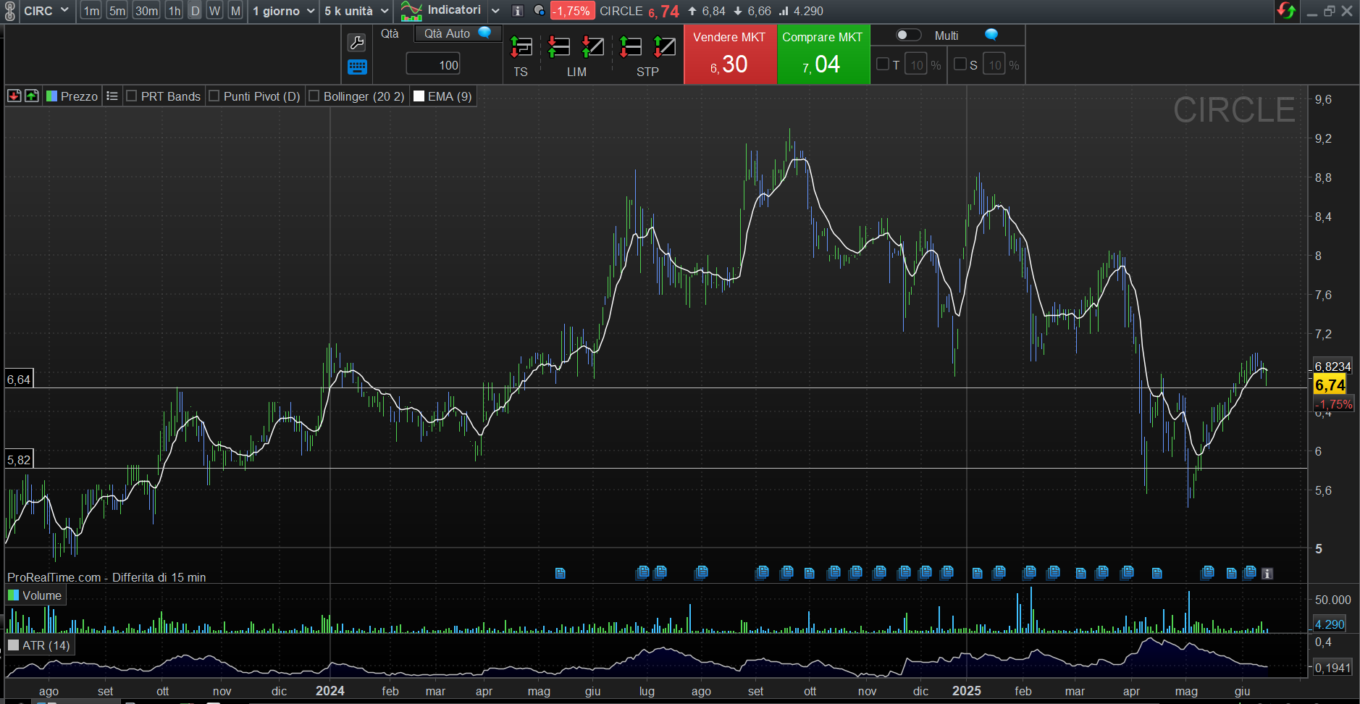Click the red-green refresh arrows icon
This screenshot has width=1360, height=704.
[x=1286, y=11]
